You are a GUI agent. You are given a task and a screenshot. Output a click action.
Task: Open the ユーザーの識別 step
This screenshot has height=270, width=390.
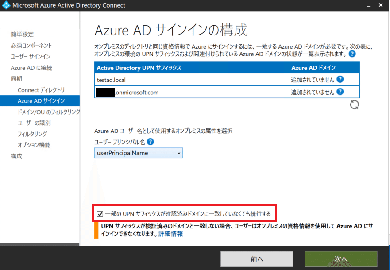point(34,123)
